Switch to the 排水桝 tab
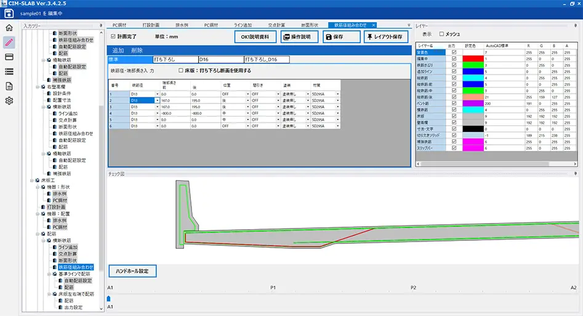 pyautogui.click(x=182, y=25)
